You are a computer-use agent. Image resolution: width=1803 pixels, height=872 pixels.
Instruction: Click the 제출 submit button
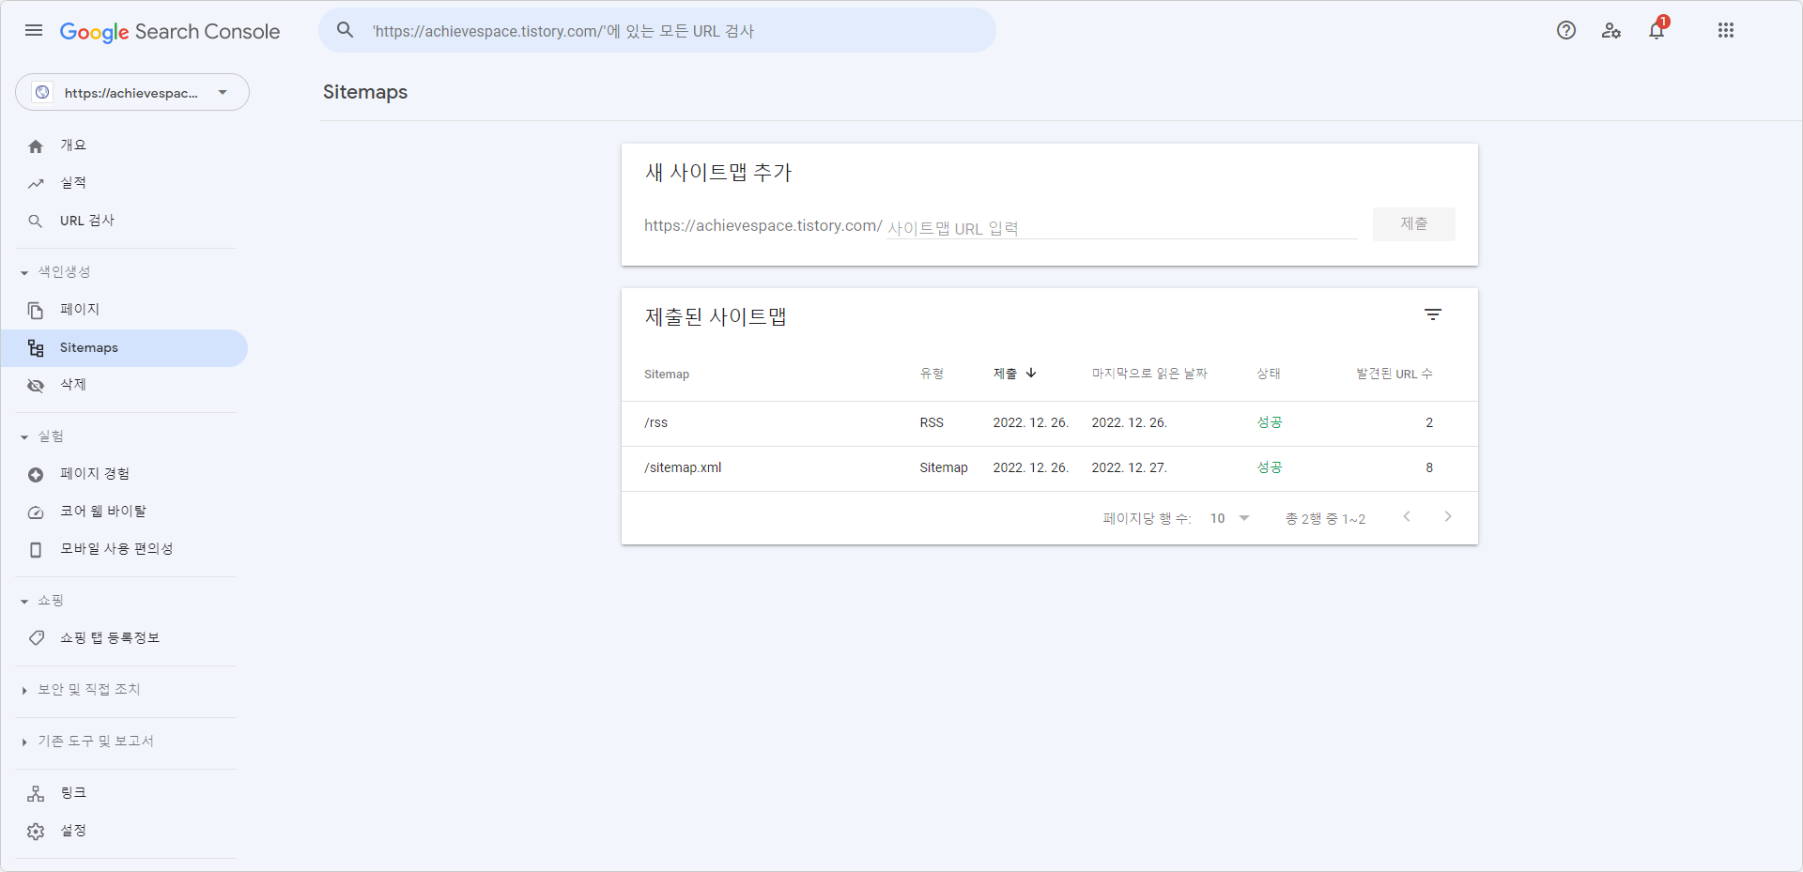[1414, 224]
